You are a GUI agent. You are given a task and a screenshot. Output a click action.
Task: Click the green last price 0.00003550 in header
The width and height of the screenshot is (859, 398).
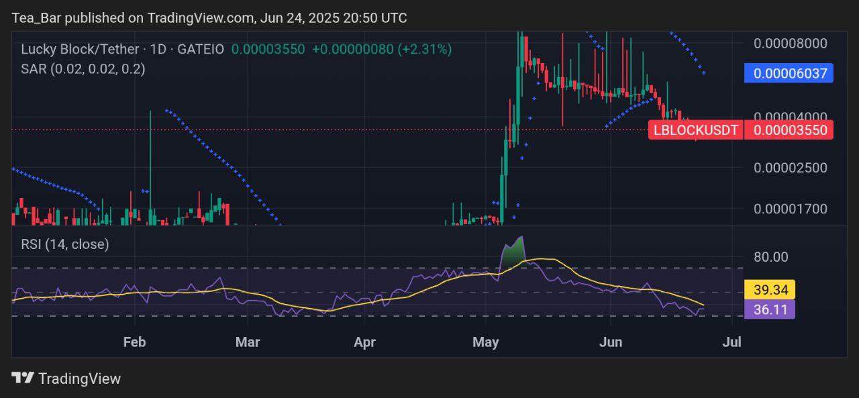tap(268, 49)
